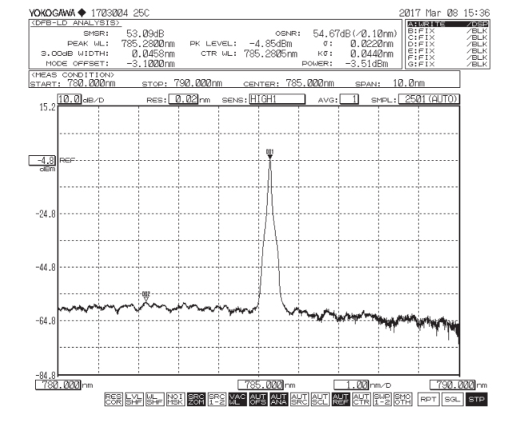Screen dimensions: 516x431
Task: Click the date 2017 Mar 08 15:36
Action: pos(444,13)
